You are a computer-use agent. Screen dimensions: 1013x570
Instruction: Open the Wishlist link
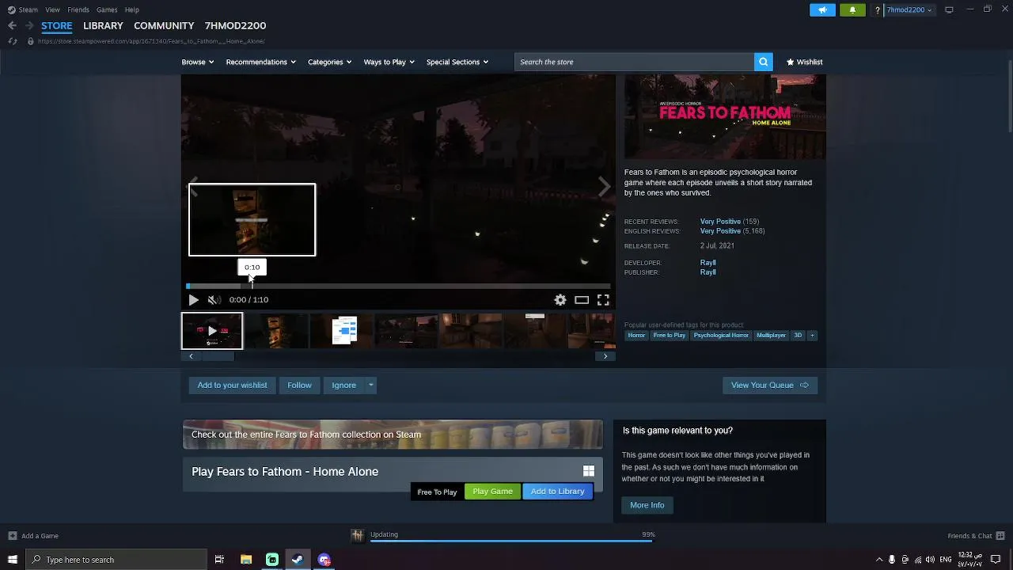click(805, 62)
